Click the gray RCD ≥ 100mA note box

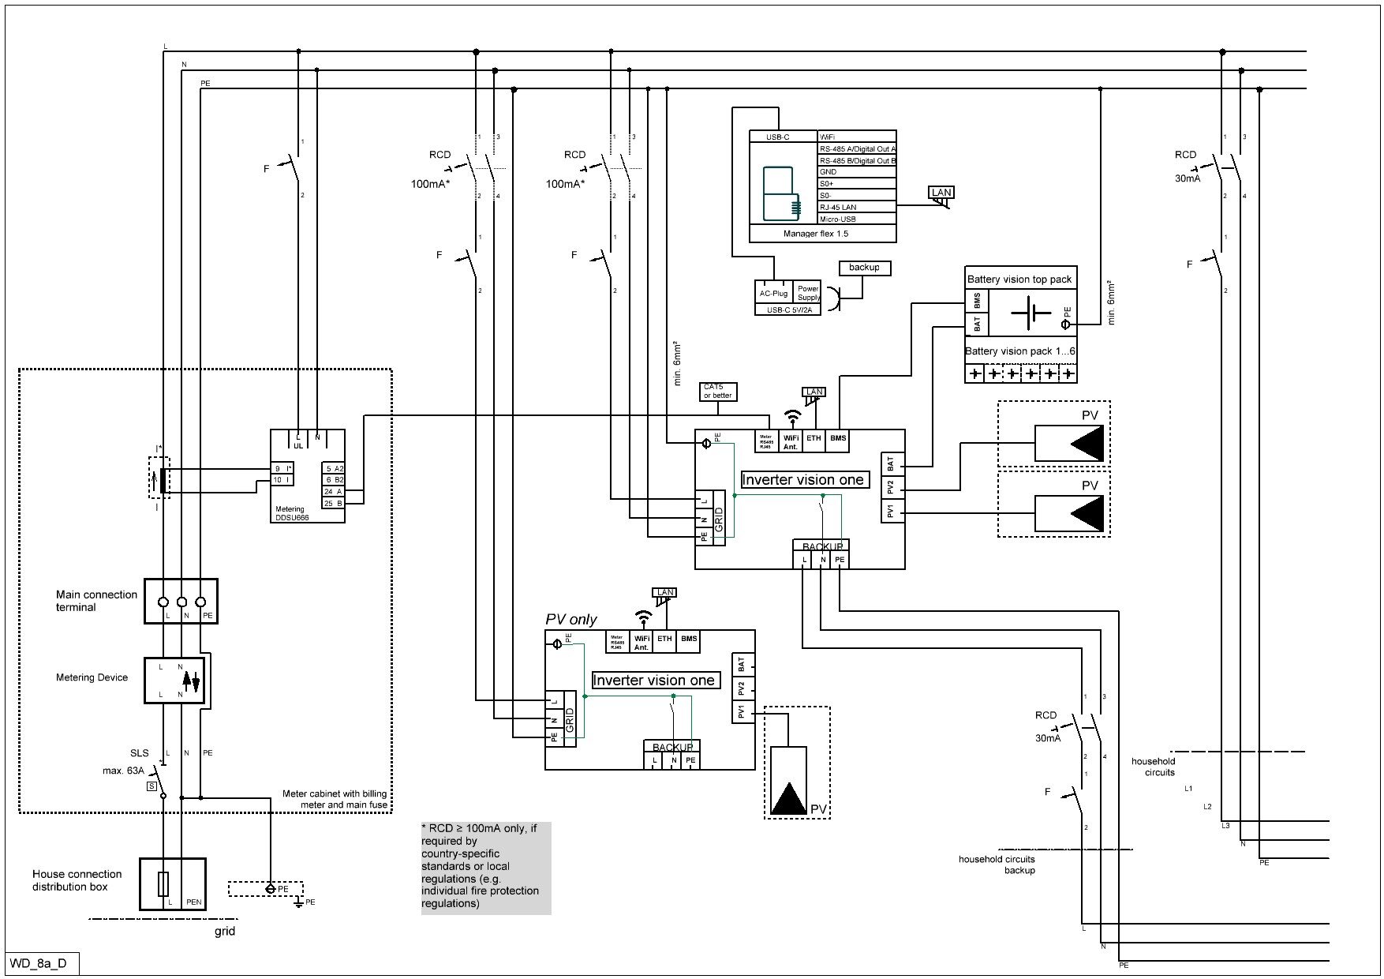(x=486, y=868)
